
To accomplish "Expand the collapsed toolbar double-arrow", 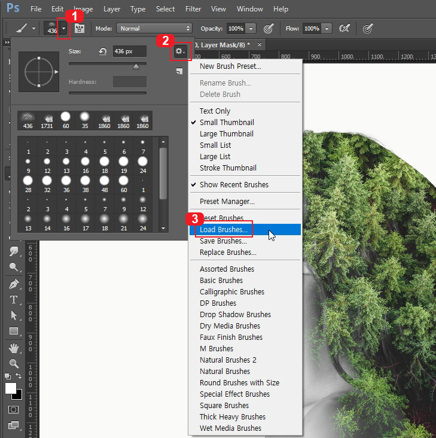I will [7, 42].
